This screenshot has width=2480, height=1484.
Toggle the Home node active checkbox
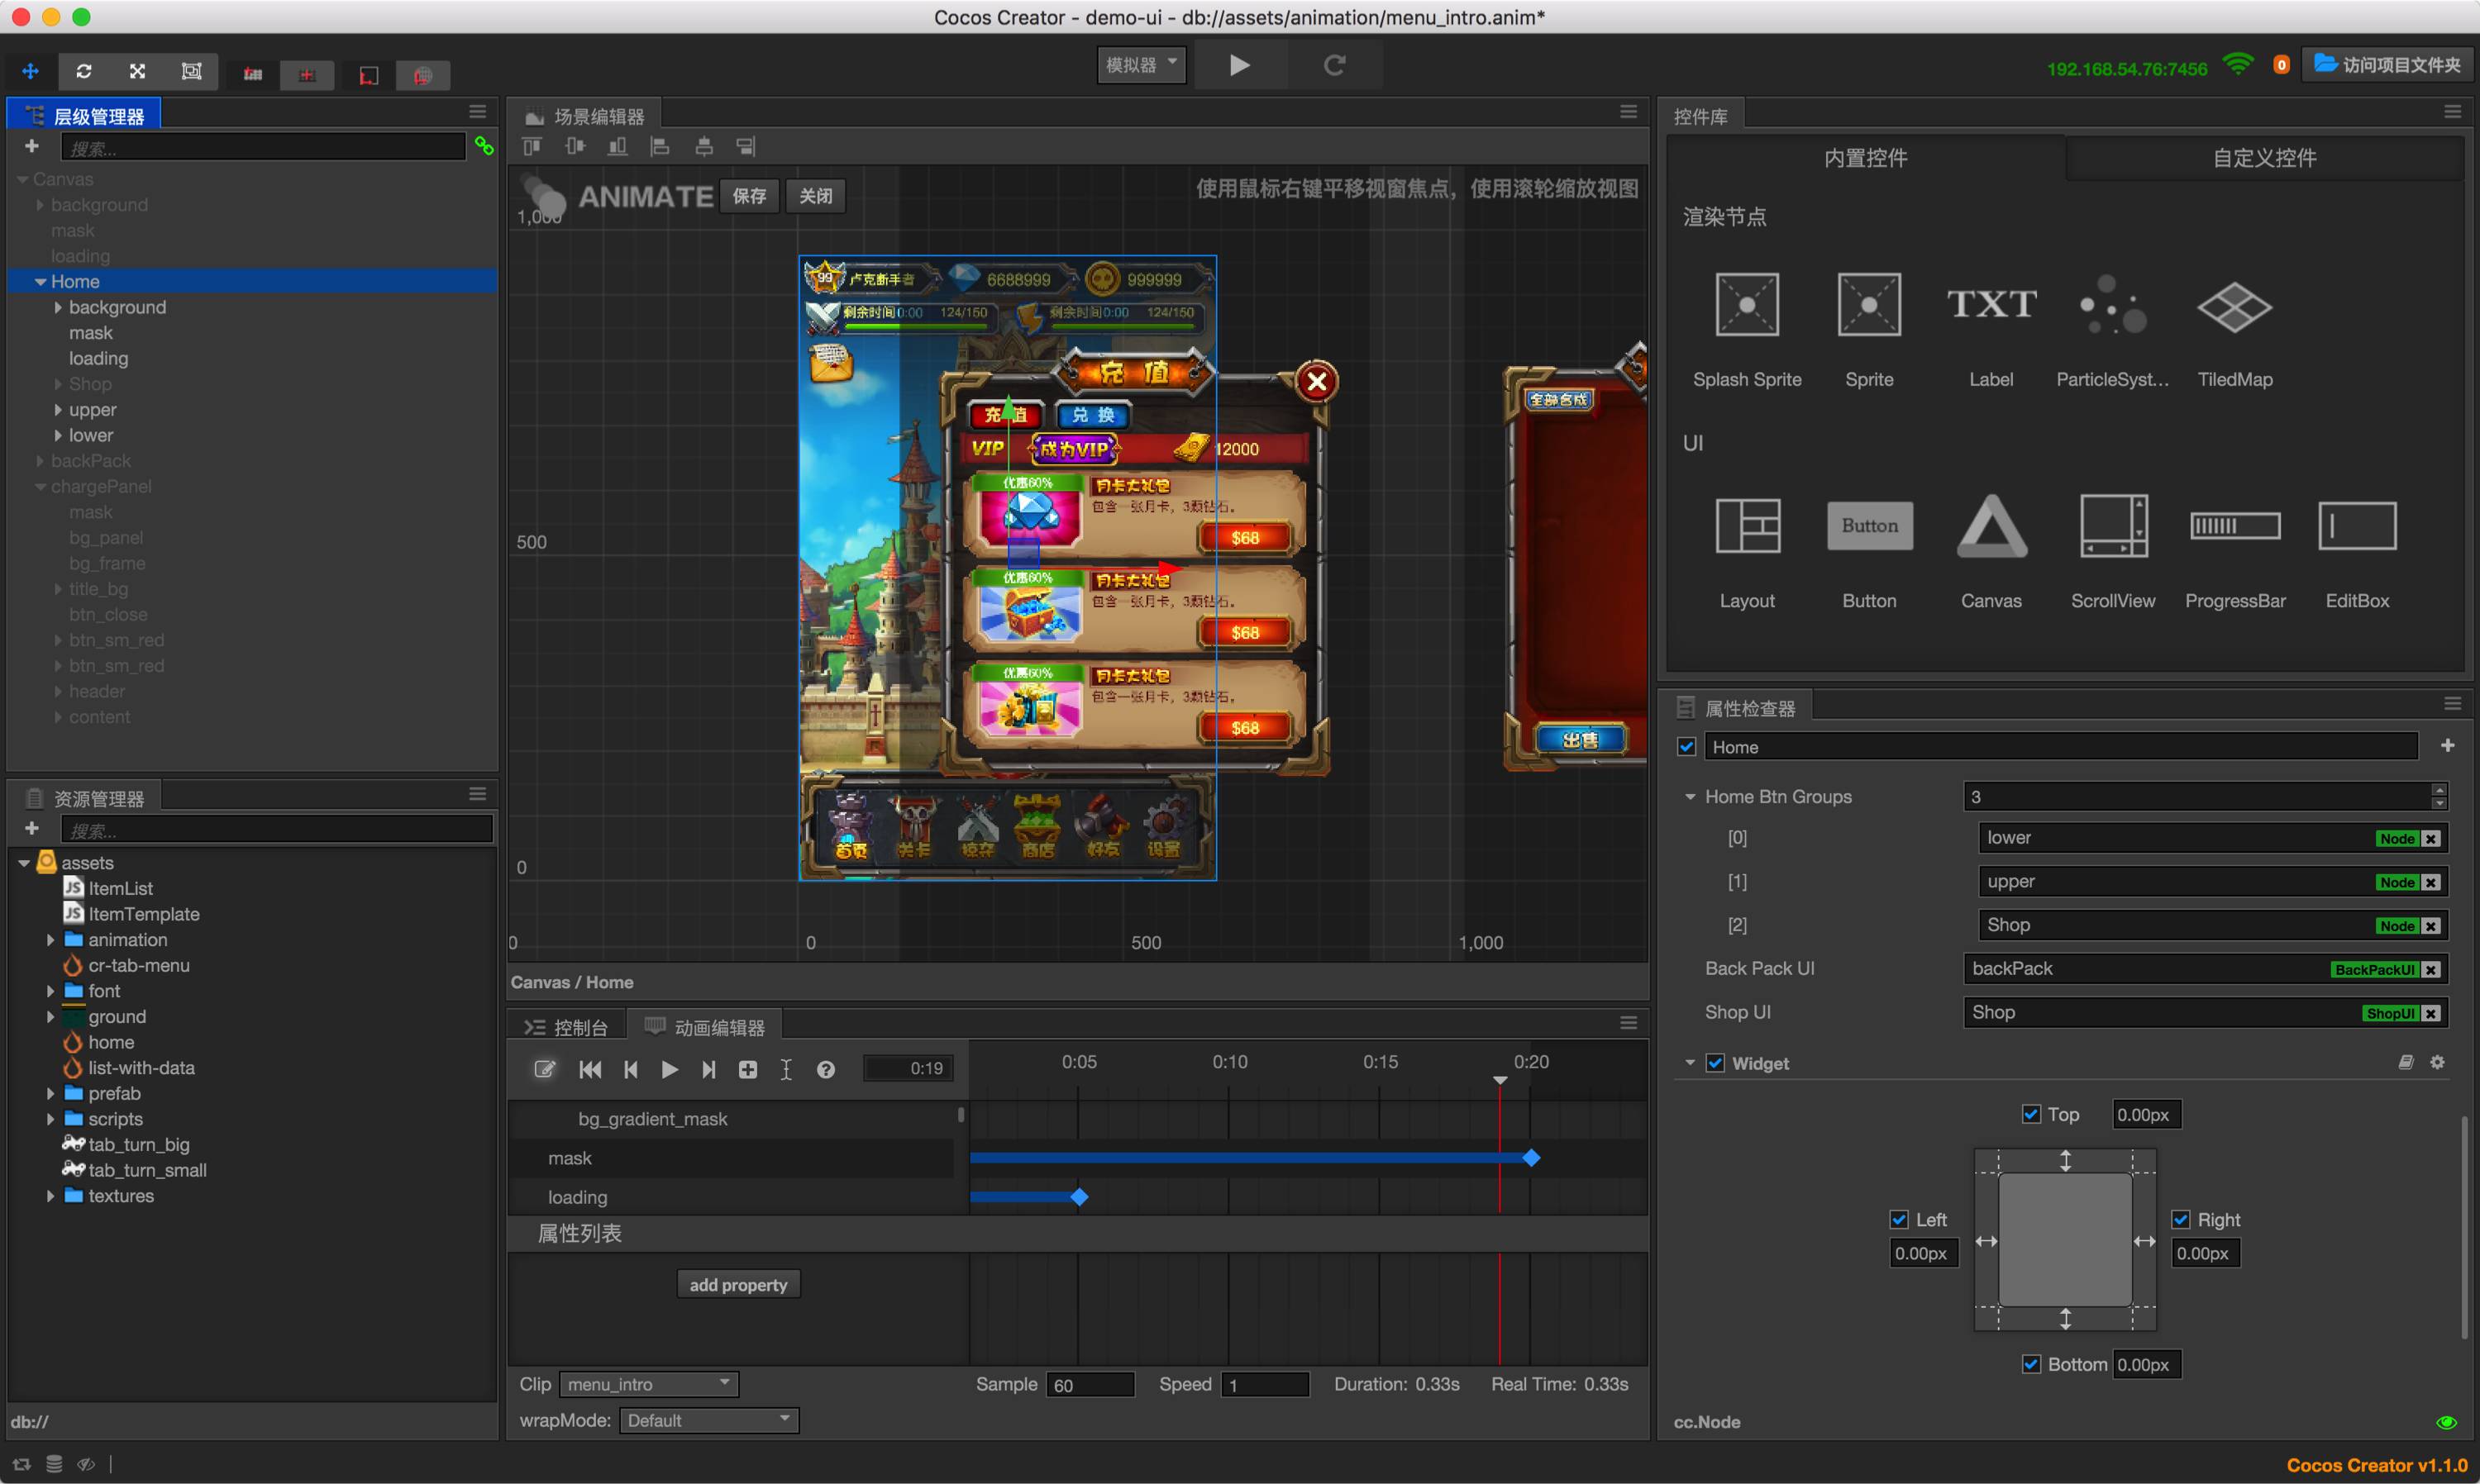[1686, 747]
